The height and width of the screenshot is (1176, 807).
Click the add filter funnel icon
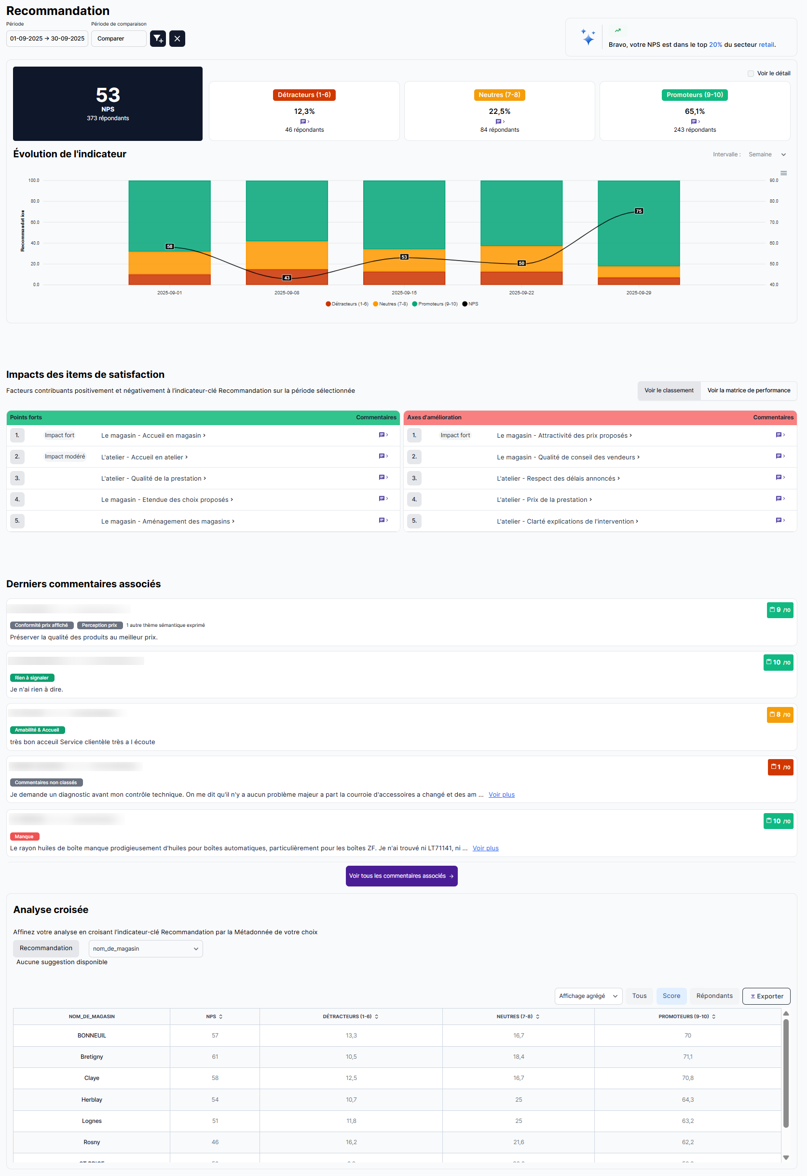pos(158,39)
